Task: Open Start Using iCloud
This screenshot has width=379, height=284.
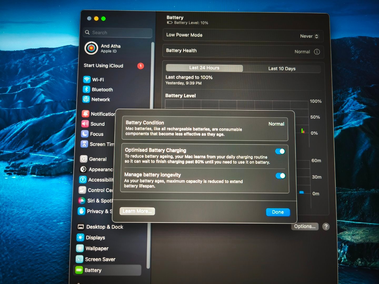Action: [x=113, y=66]
